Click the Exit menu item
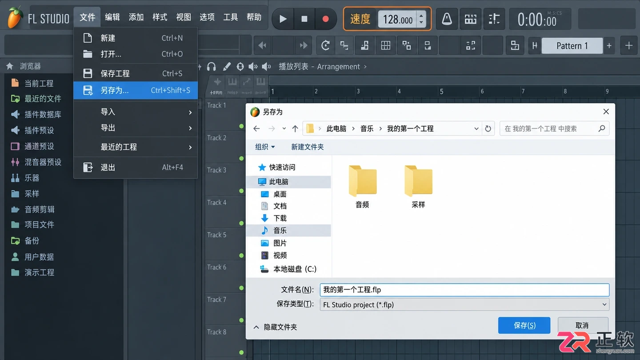 [136, 167]
